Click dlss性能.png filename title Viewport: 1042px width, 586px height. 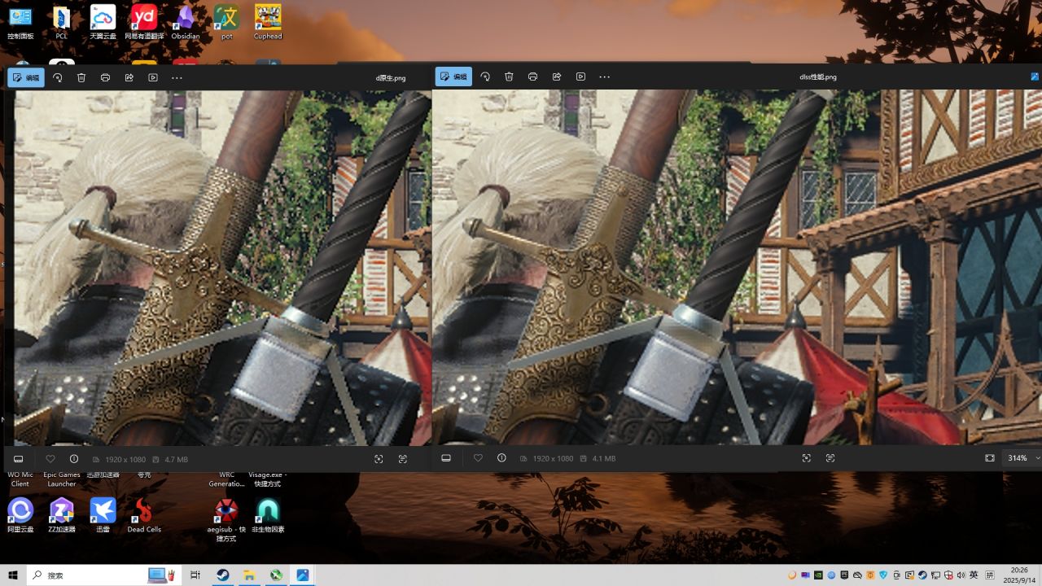pyautogui.click(x=818, y=77)
